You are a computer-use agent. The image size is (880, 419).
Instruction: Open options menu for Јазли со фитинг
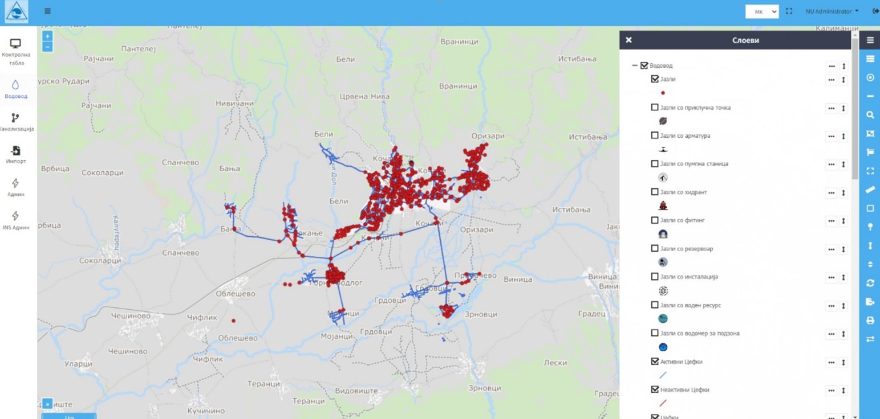832,221
